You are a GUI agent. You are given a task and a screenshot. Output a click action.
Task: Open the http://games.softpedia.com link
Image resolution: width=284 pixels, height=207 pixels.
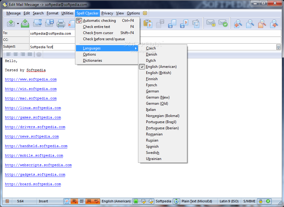(33, 117)
